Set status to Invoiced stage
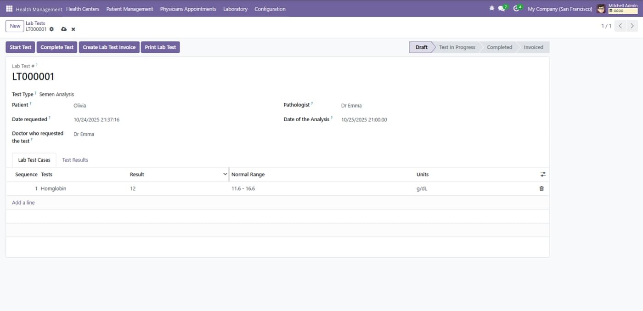This screenshot has width=643, height=311. pos(533,47)
